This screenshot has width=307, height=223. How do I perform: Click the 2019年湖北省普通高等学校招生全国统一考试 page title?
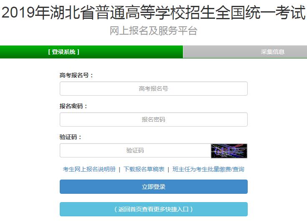(x=154, y=13)
